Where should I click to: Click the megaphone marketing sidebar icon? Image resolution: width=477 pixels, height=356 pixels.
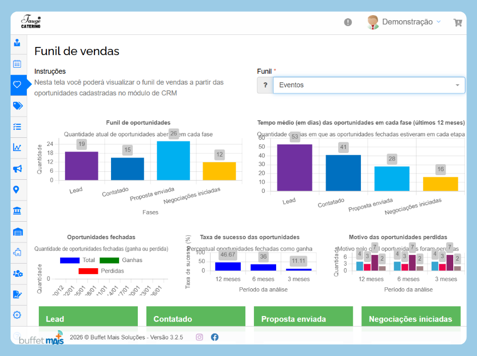[17, 169]
